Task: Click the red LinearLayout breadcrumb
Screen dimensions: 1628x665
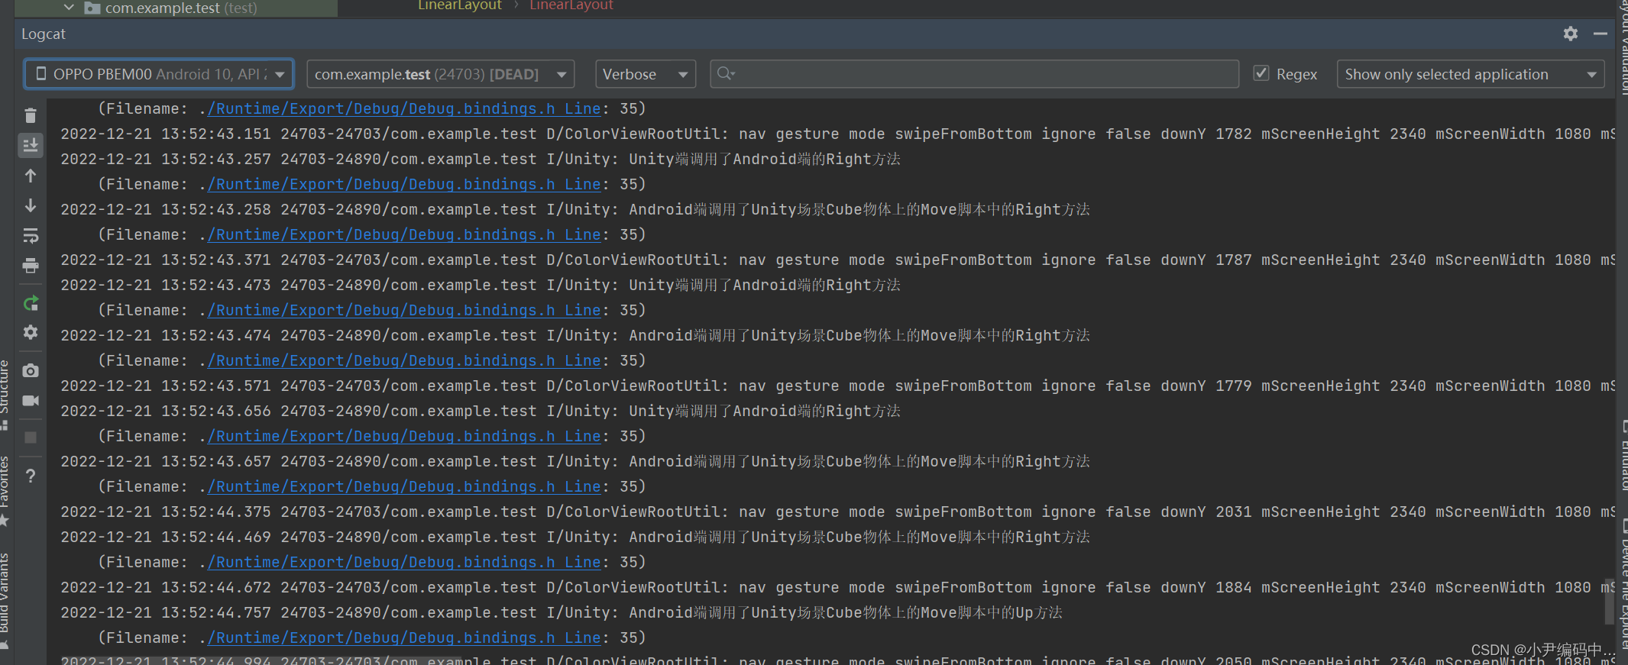Action: 571,5
